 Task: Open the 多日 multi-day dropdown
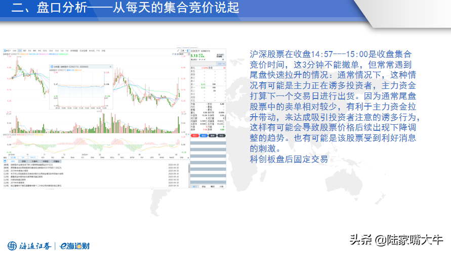point(8,50)
